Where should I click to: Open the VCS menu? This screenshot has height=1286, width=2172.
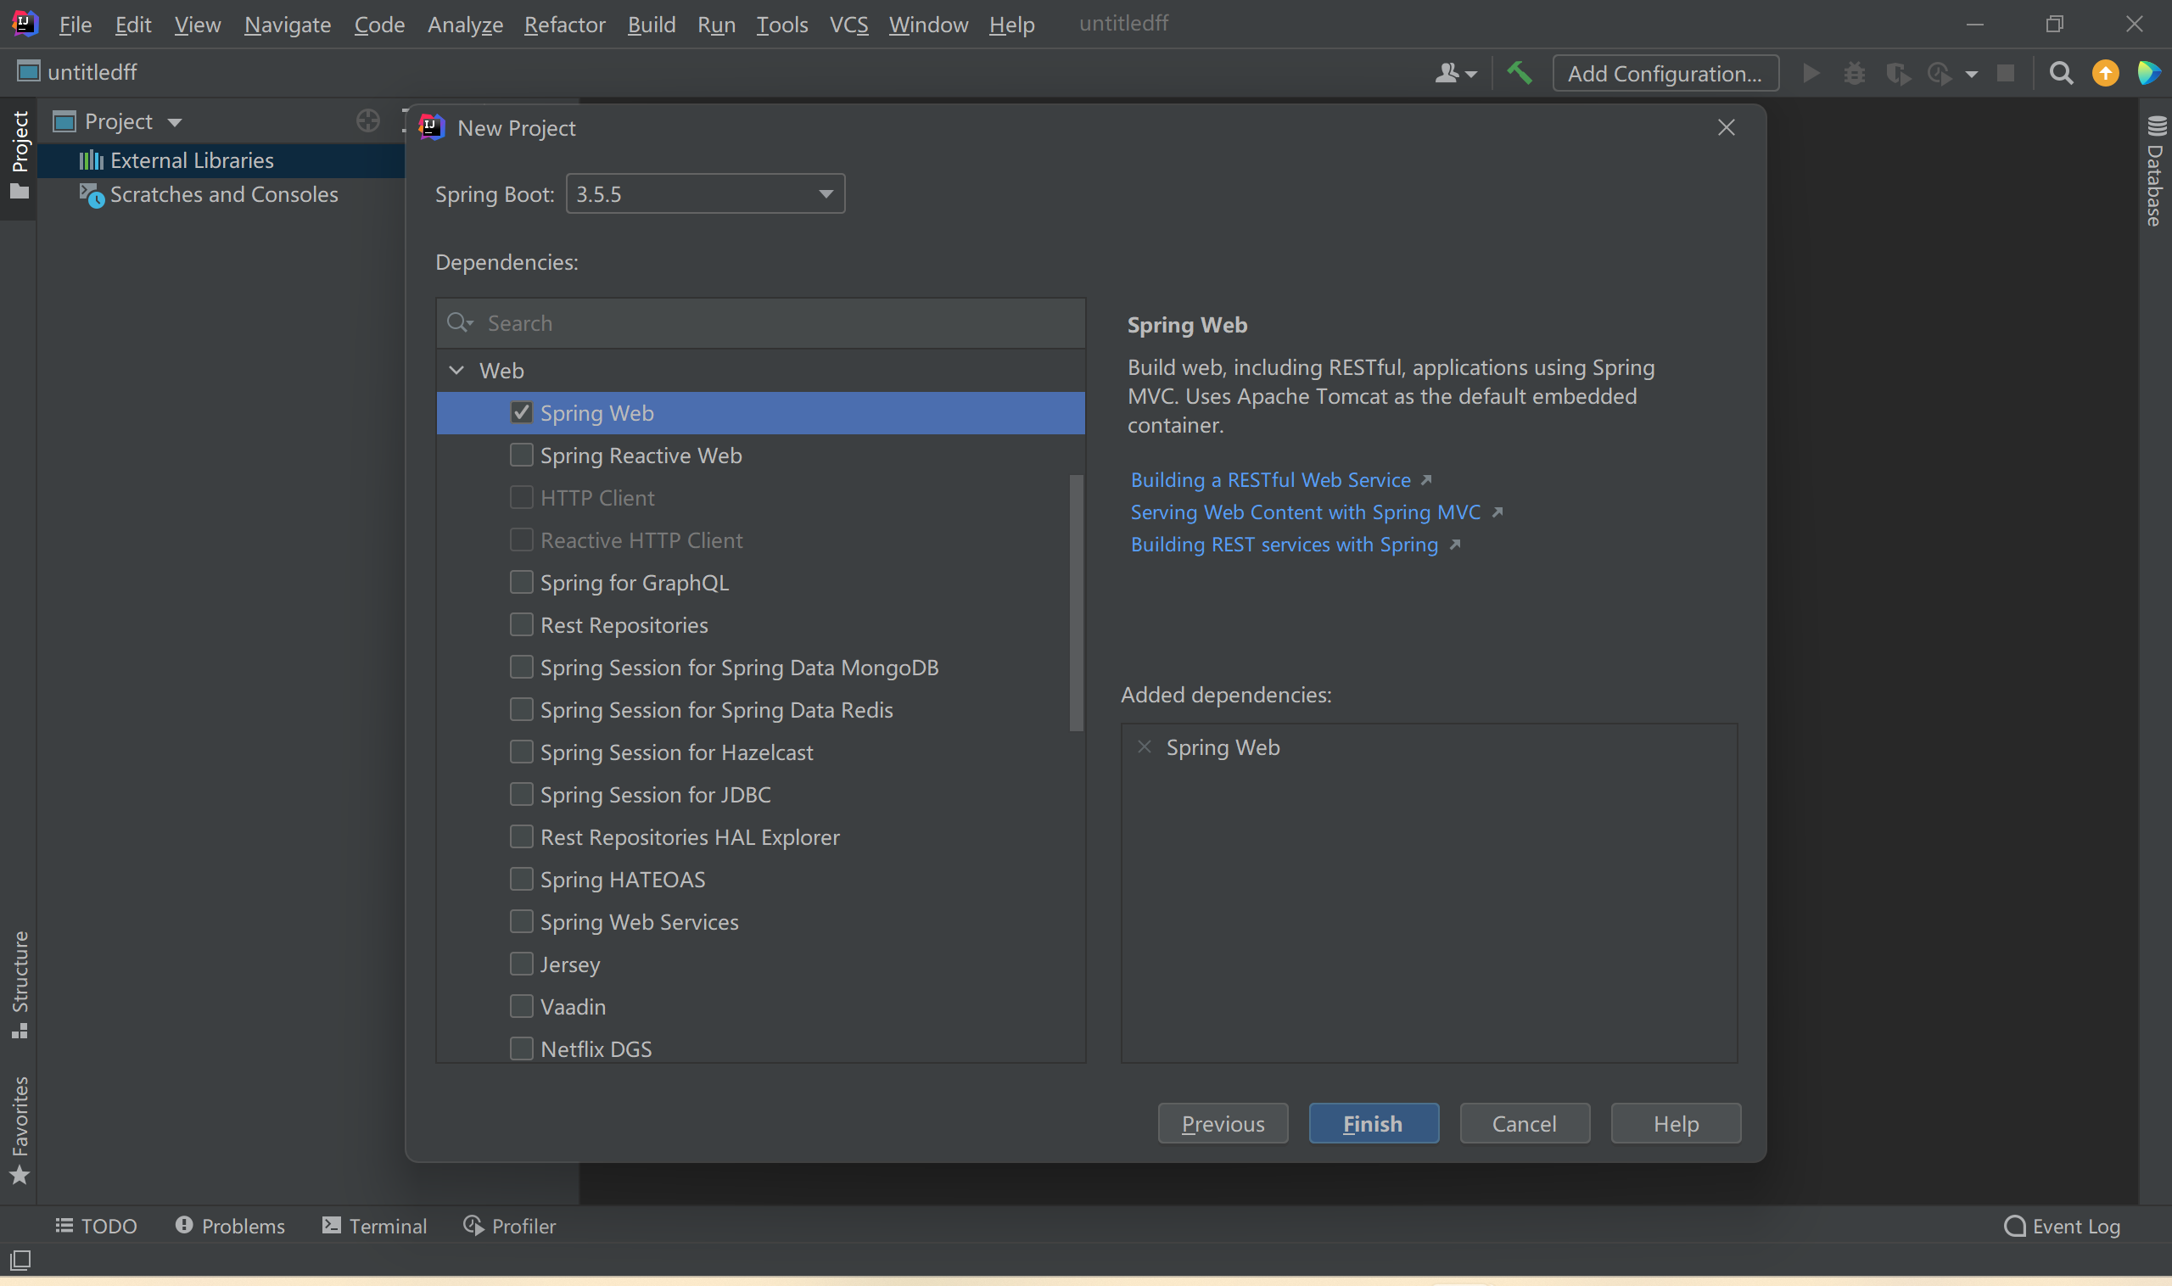[x=848, y=25]
